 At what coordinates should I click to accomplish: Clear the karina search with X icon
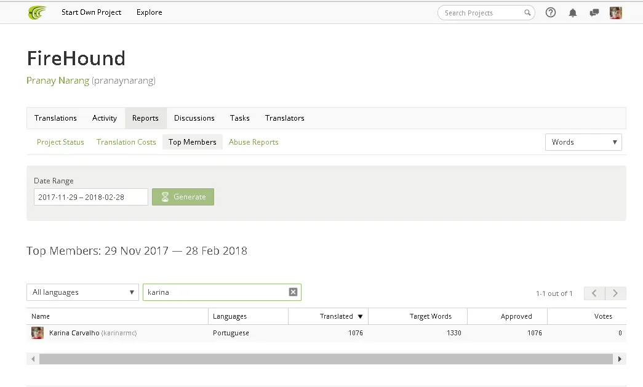tap(294, 292)
